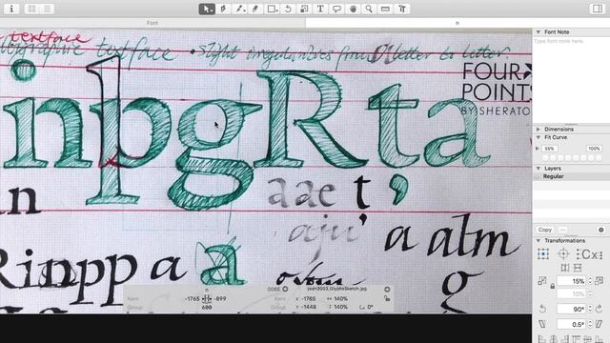The image size is (610, 343).
Task: Select the Annotation speech bubble tool
Action: (x=336, y=9)
